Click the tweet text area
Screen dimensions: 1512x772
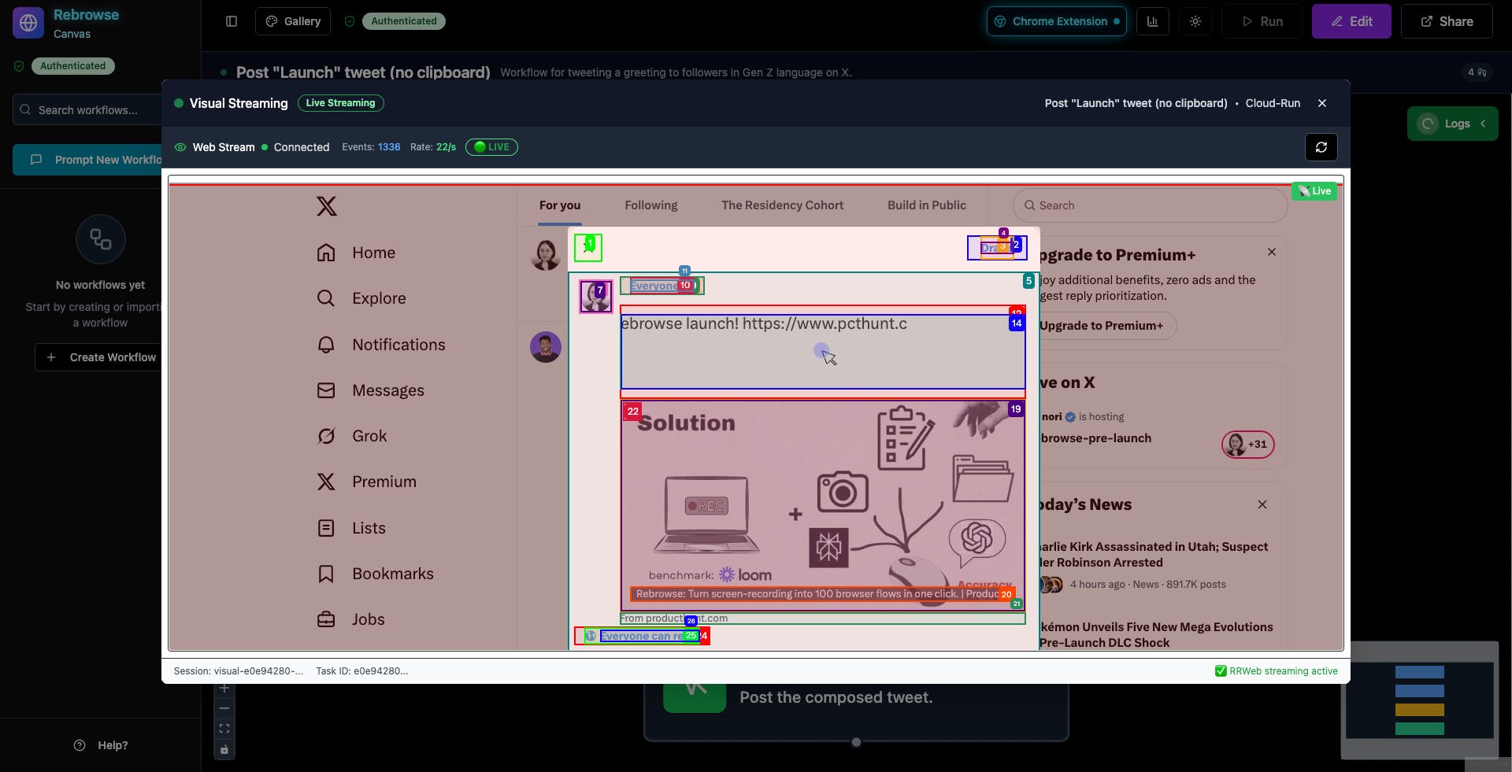click(x=823, y=352)
